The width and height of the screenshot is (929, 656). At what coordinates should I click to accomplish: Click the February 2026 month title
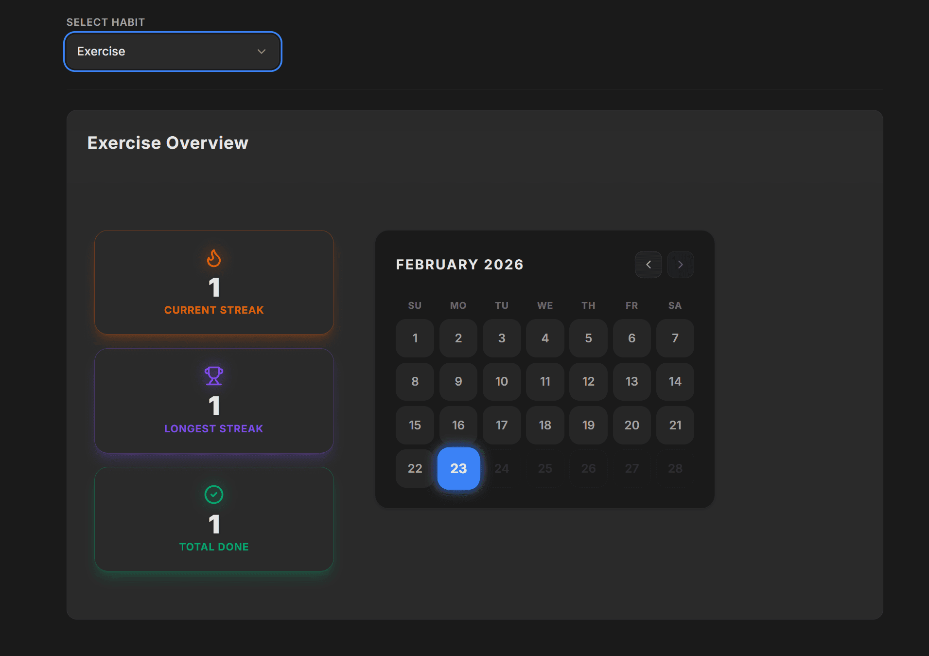coord(459,265)
